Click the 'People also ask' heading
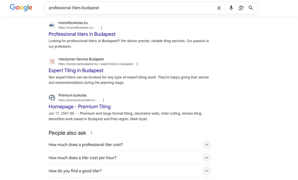The height and width of the screenshot is (180, 298). point(67,133)
